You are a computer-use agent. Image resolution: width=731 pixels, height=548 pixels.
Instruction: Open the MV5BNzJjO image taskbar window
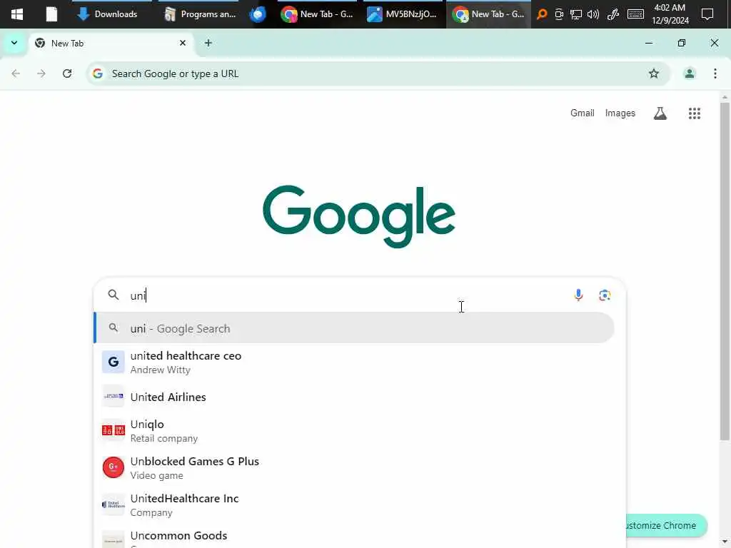[403, 14]
